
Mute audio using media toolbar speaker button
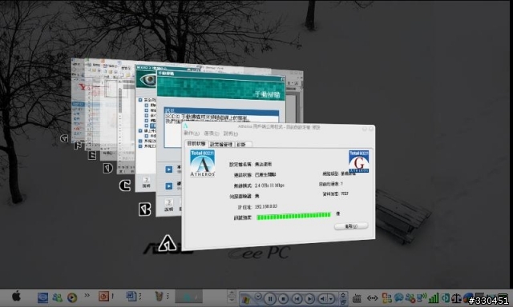point(322,298)
